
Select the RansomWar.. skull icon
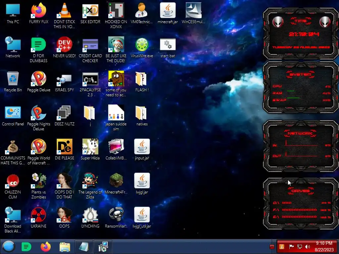(116, 217)
